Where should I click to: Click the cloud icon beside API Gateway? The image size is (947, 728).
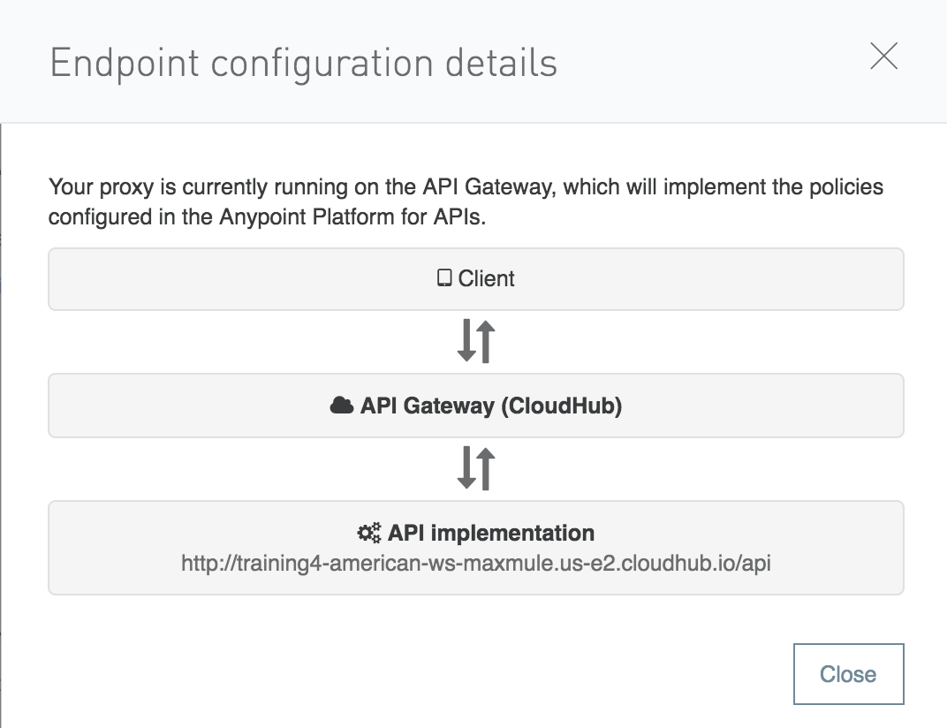(x=342, y=405)
